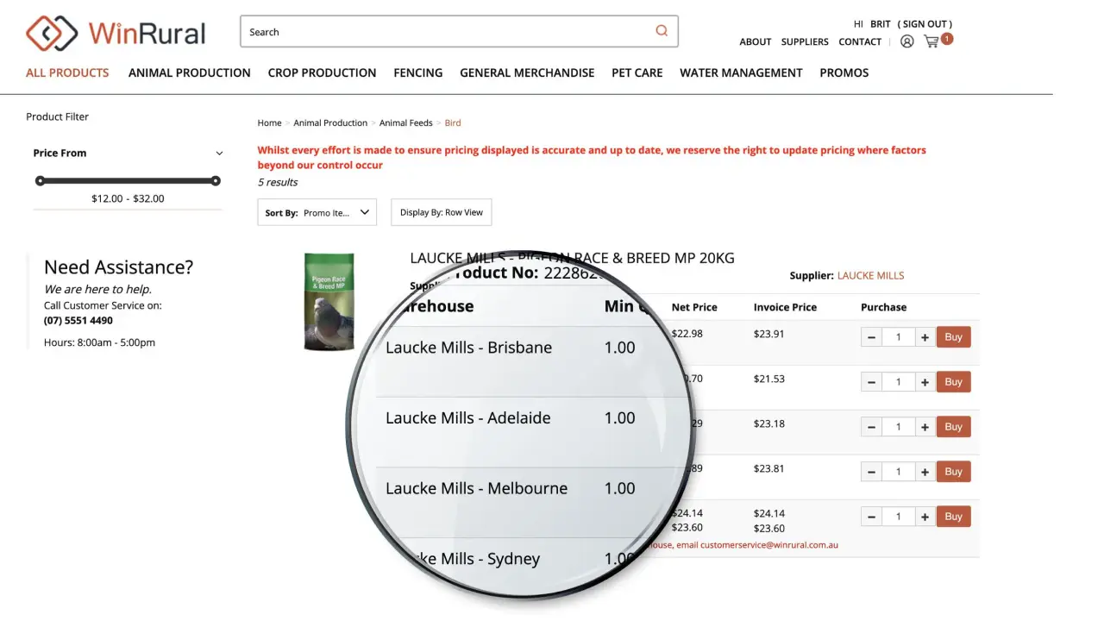Open GENERAL MERCHANDISE menu
Image resolution: width=1104 pixels, height=621 pixels.
click(x=527, y=72)
